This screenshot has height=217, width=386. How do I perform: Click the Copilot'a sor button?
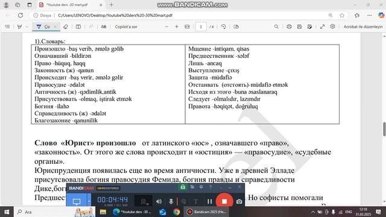[x=126, y=27]
